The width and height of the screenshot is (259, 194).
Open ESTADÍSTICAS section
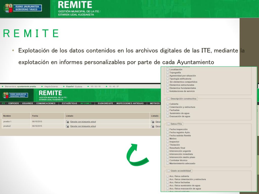[70, 103]
